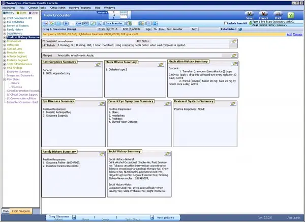This screenshot has width=305, height=222.
Task: Select Contact Lens in navigator tree
Action: point(15,49)
